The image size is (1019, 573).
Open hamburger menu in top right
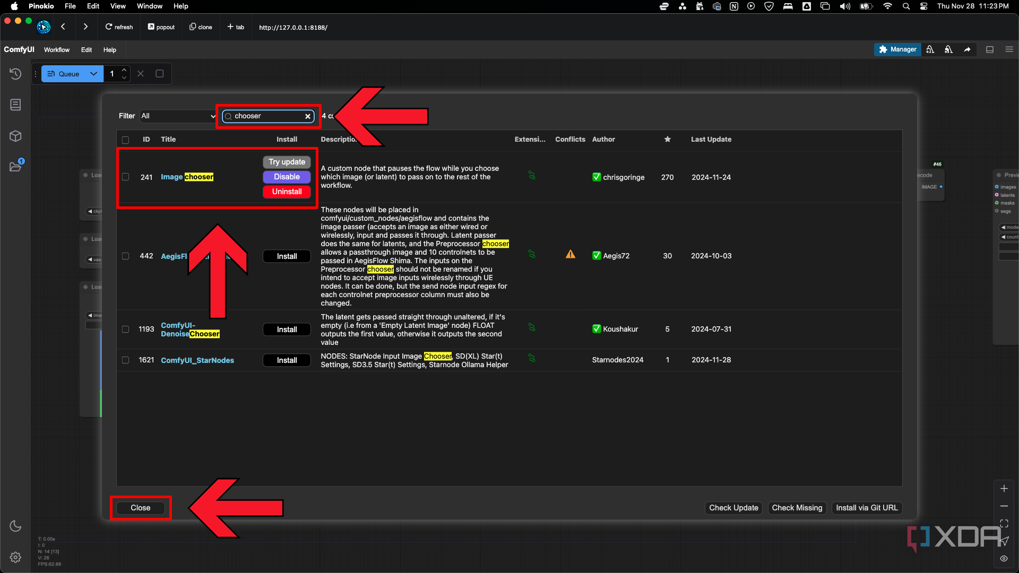[1009, 49]
